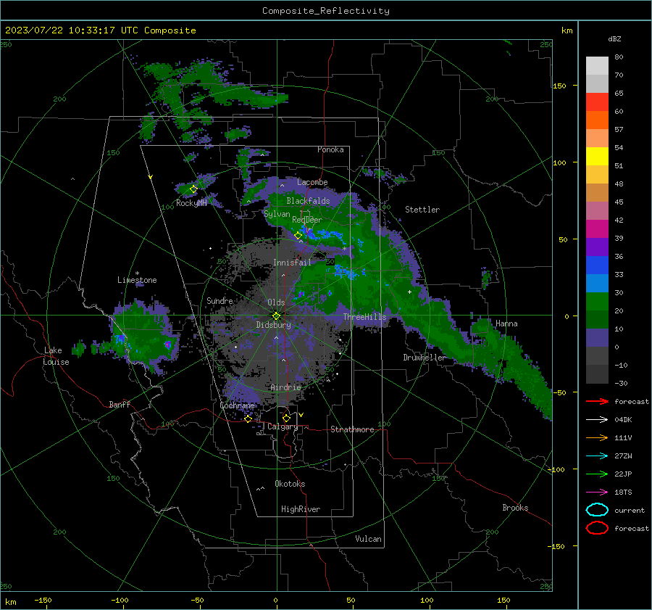Click the Airdrie city label
This screenshot has width=652, height=610.
click(285, 387)
